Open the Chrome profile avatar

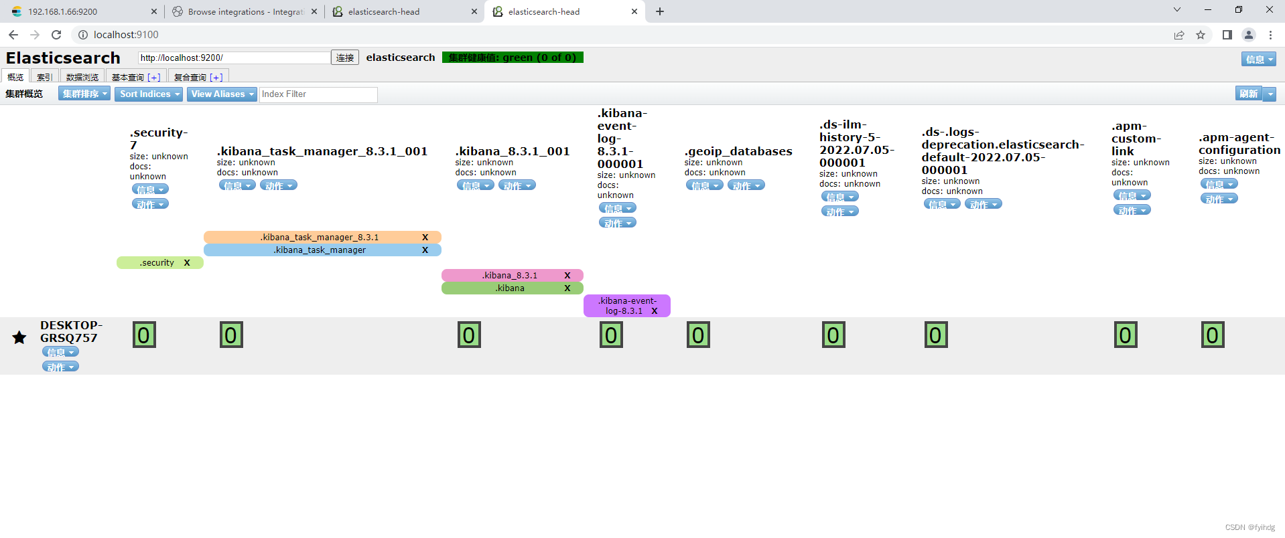click(x=1249, y=35)
